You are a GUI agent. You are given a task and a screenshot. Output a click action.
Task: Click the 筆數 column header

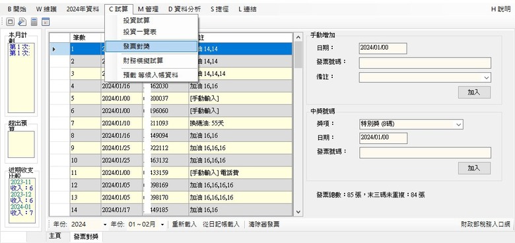click(x=85, y=38)
